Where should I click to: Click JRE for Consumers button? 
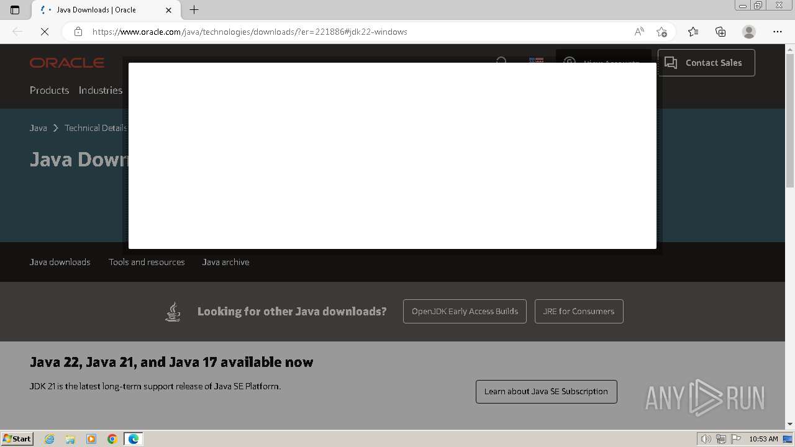coord(579,312)
